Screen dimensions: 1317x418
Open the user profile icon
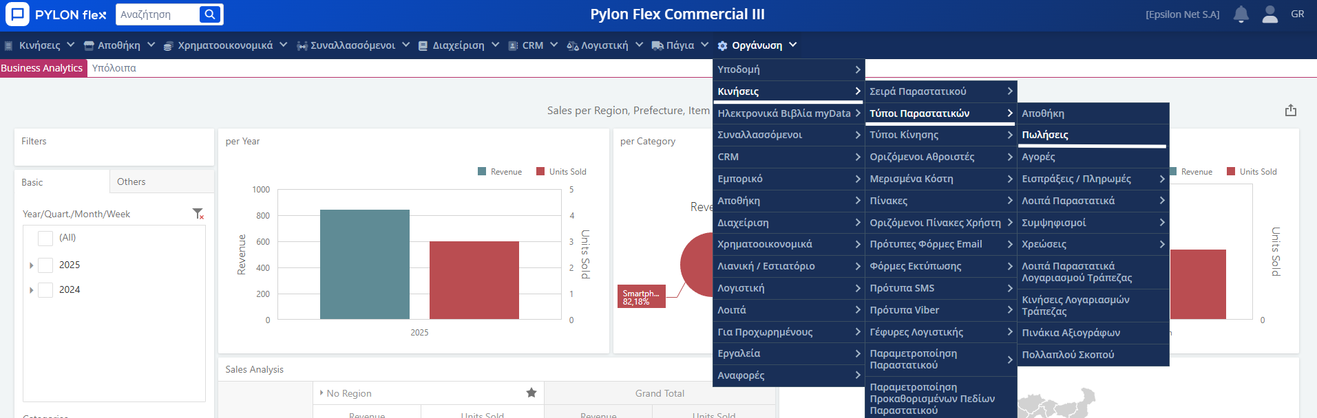1270,14
